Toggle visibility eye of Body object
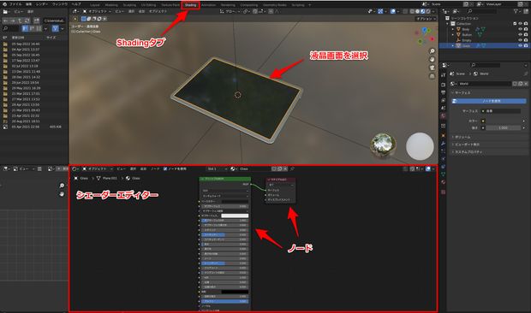531x313 pixels. coord(520,29)
